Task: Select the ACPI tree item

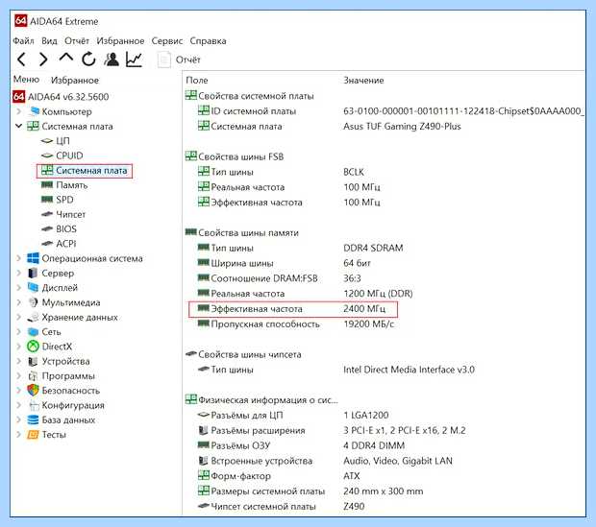Action: click(65, 244)
